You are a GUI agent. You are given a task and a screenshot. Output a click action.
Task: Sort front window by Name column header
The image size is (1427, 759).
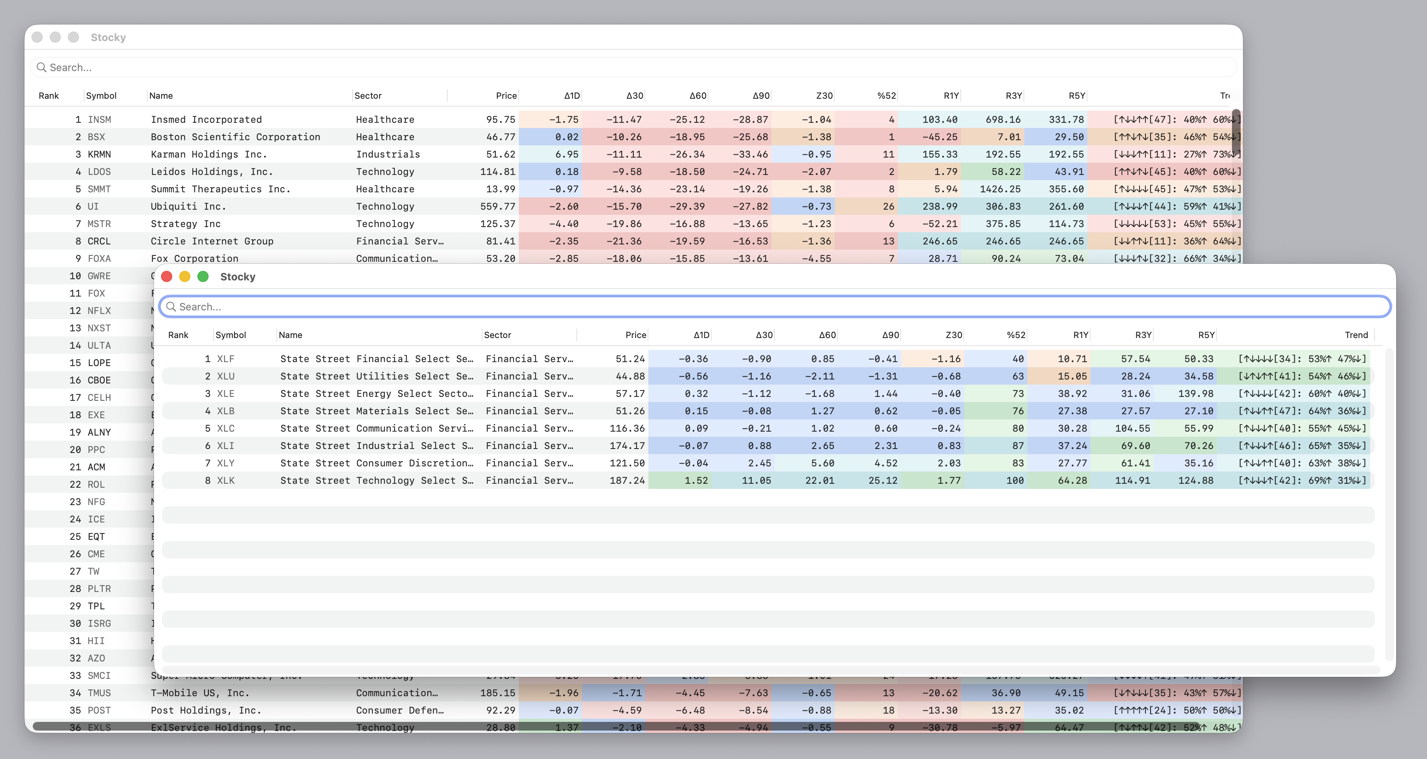click(290, 334)
